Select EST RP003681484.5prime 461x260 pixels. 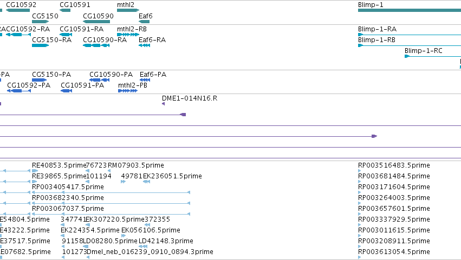394,176
